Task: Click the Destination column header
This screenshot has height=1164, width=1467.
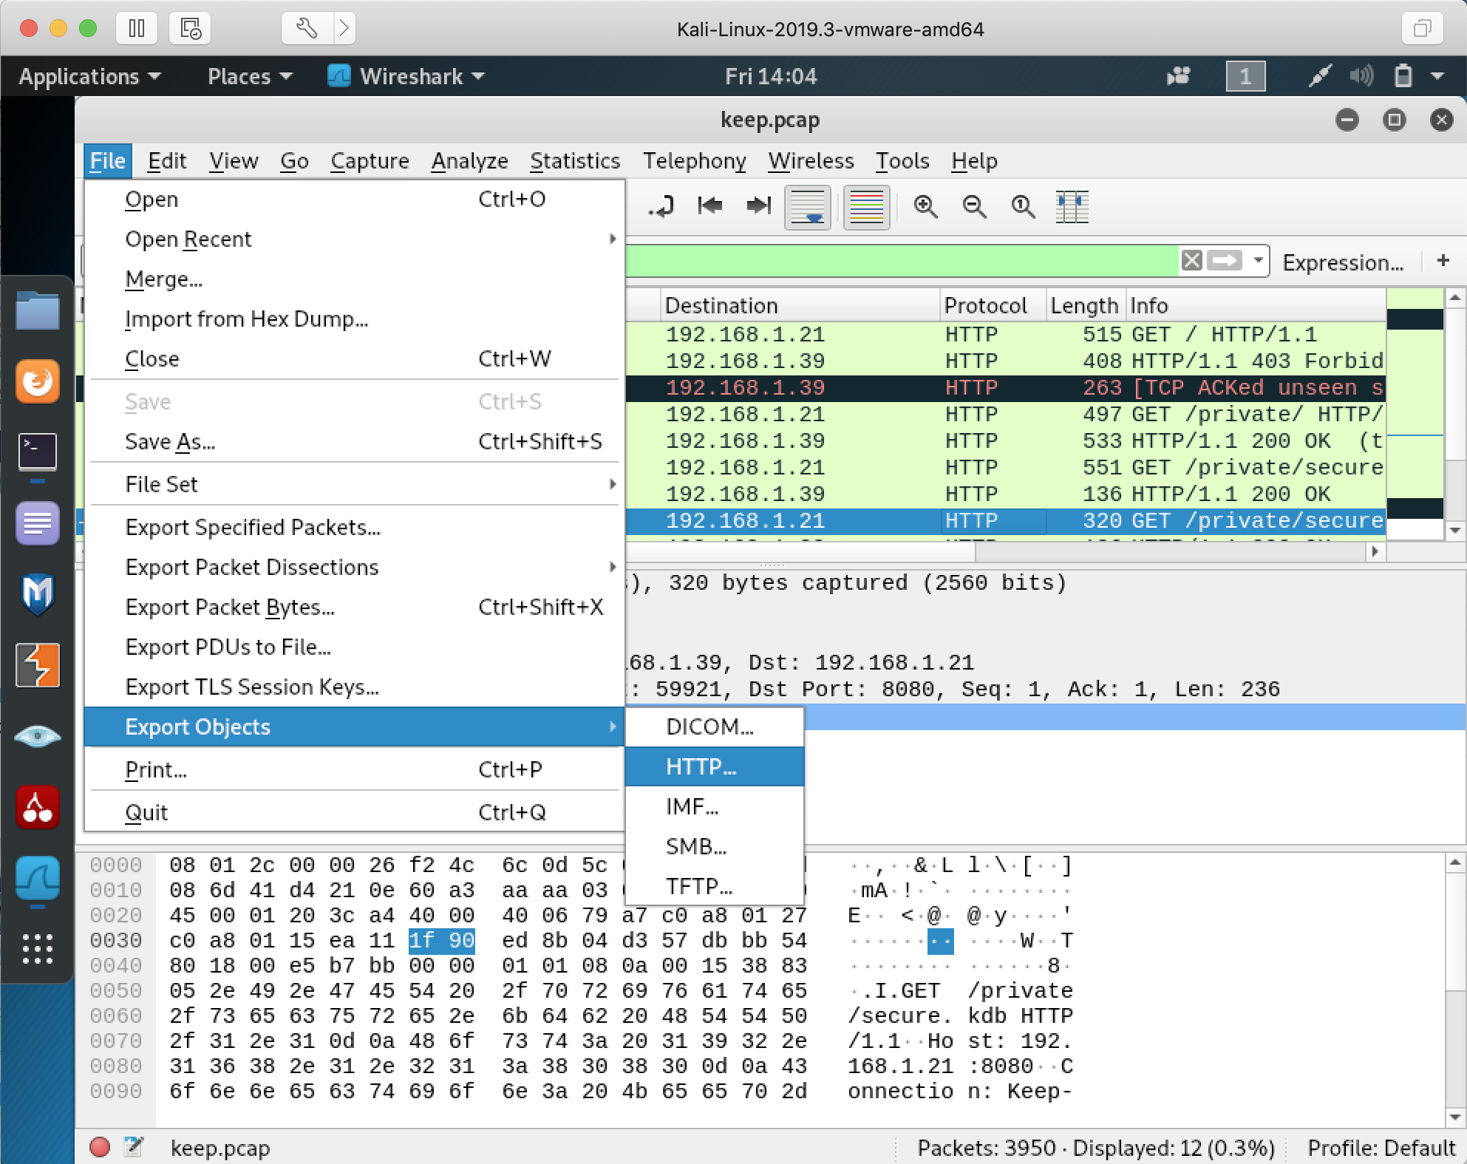Action: tap(800, 305)
